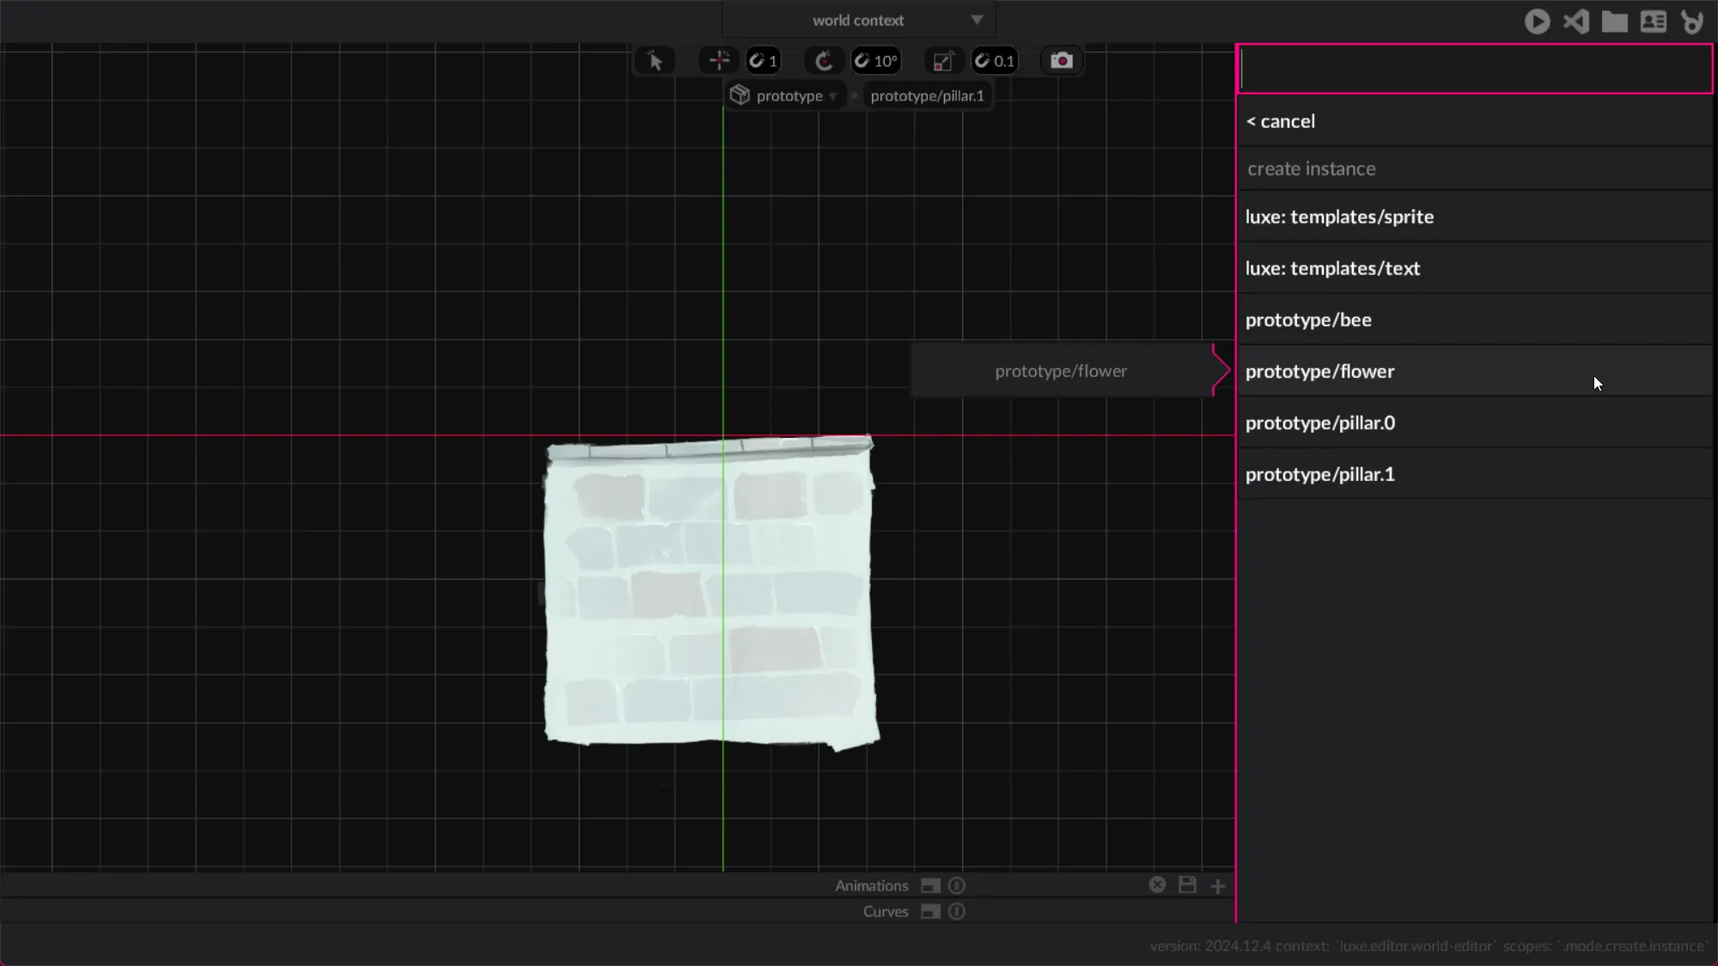The width and height of the screenshot is (1718, 966).
Task: Choose luxe: templates/sprite entry
Action: tap(1338, 217)
